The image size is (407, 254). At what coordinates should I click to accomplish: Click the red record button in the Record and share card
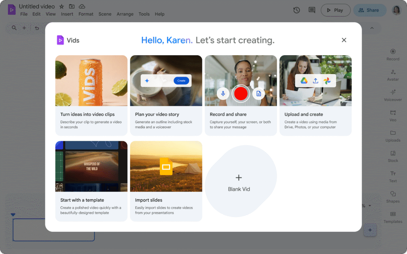click(x=240, y=93)
